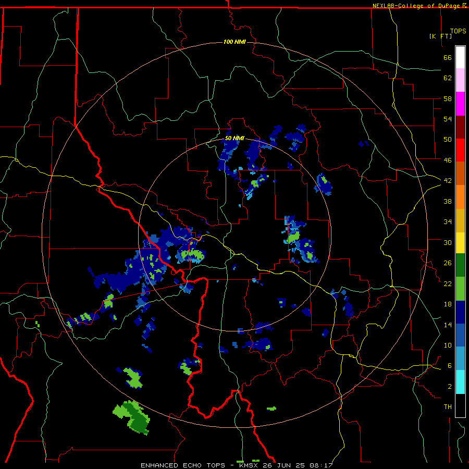Click the 66 value on the legend
Screen dimensions: 469x469
[448, 58]
